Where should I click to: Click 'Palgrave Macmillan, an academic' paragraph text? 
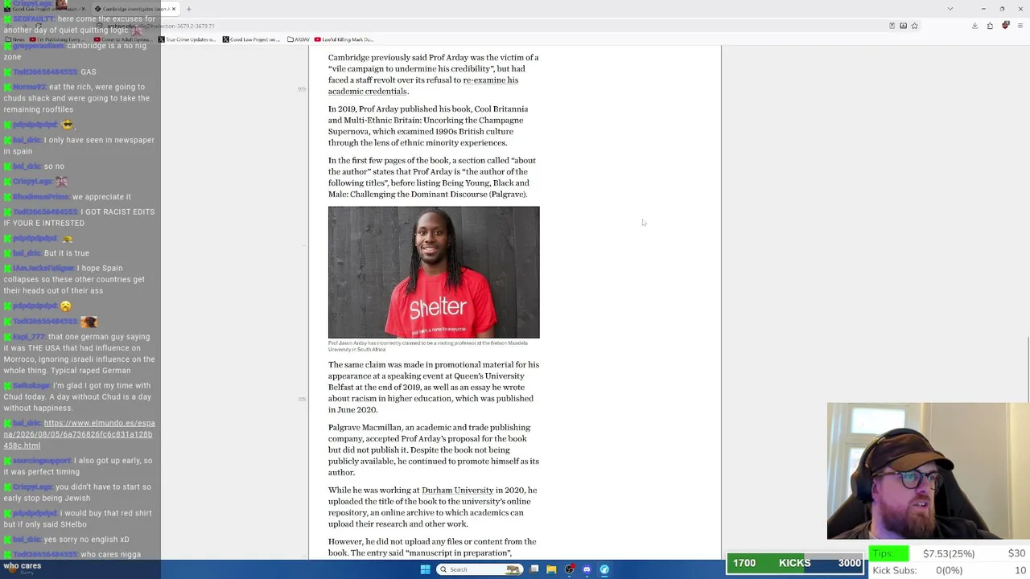point(434,450)
